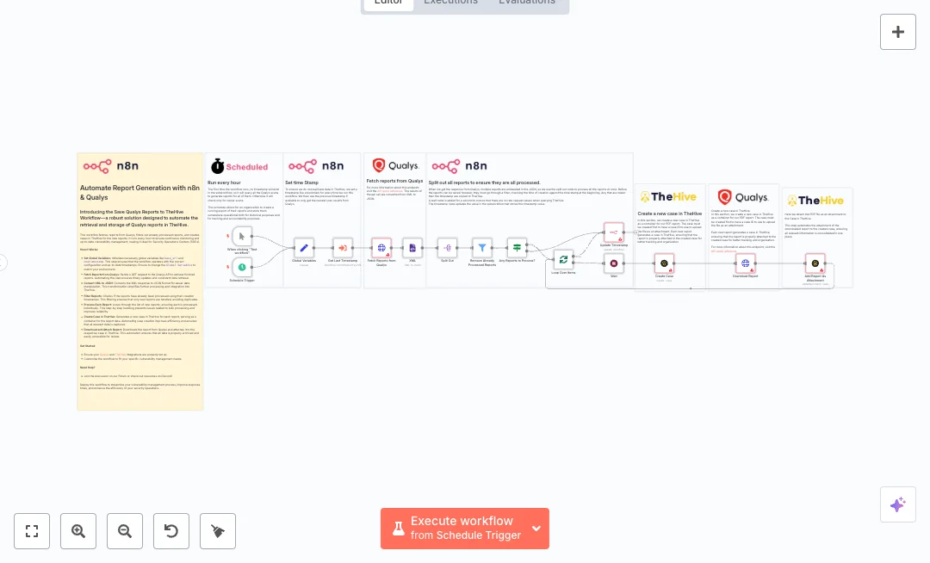
Task: Select the XML conversion node
Action: [412, 248]
